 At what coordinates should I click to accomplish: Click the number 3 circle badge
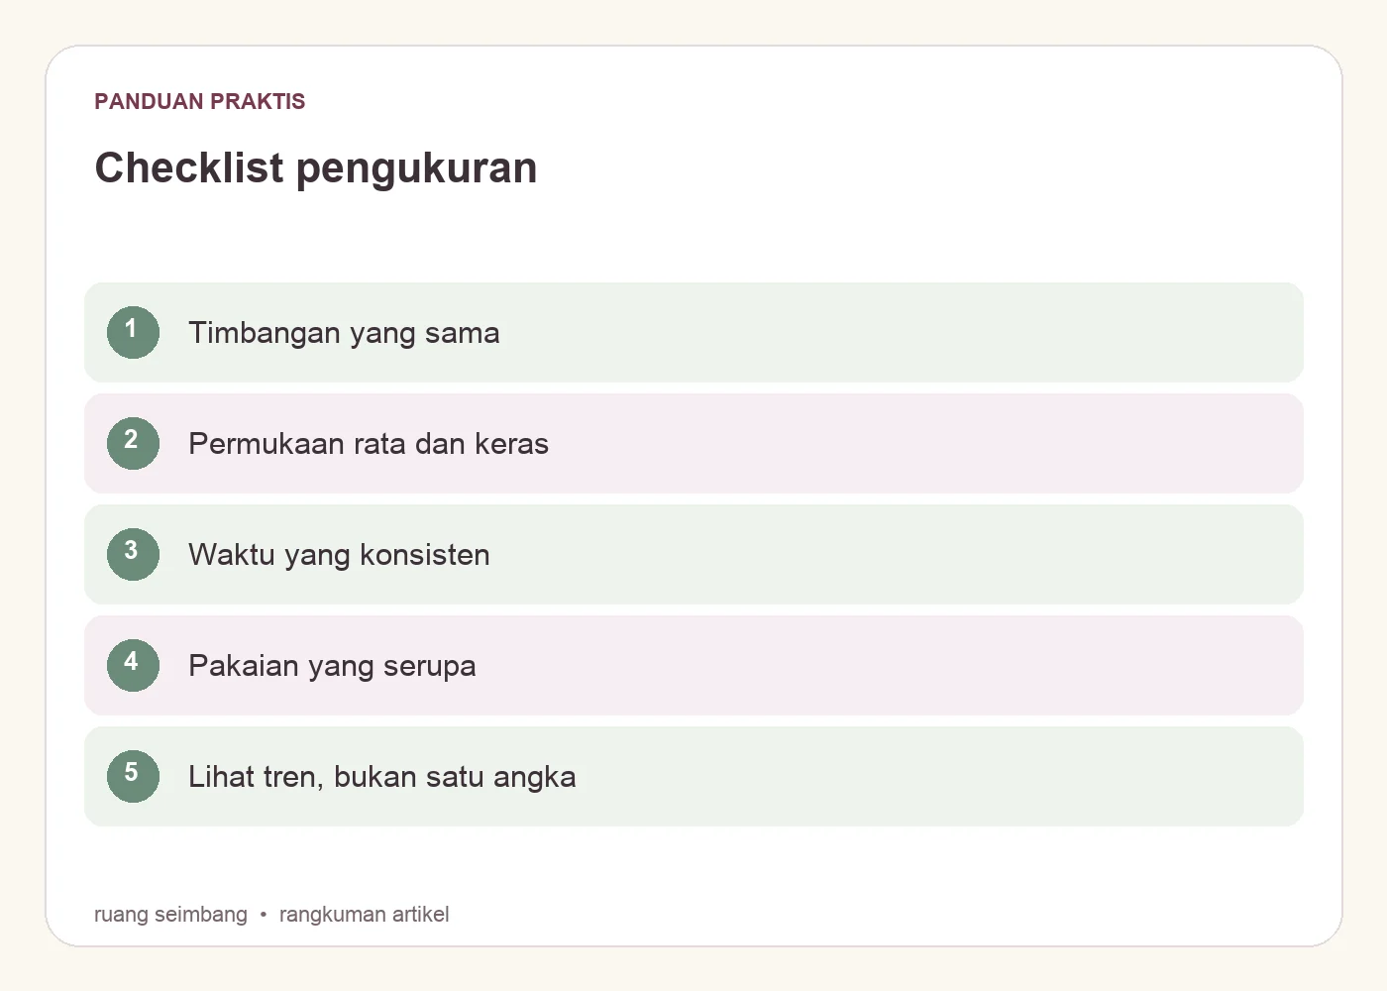[133, 554]
